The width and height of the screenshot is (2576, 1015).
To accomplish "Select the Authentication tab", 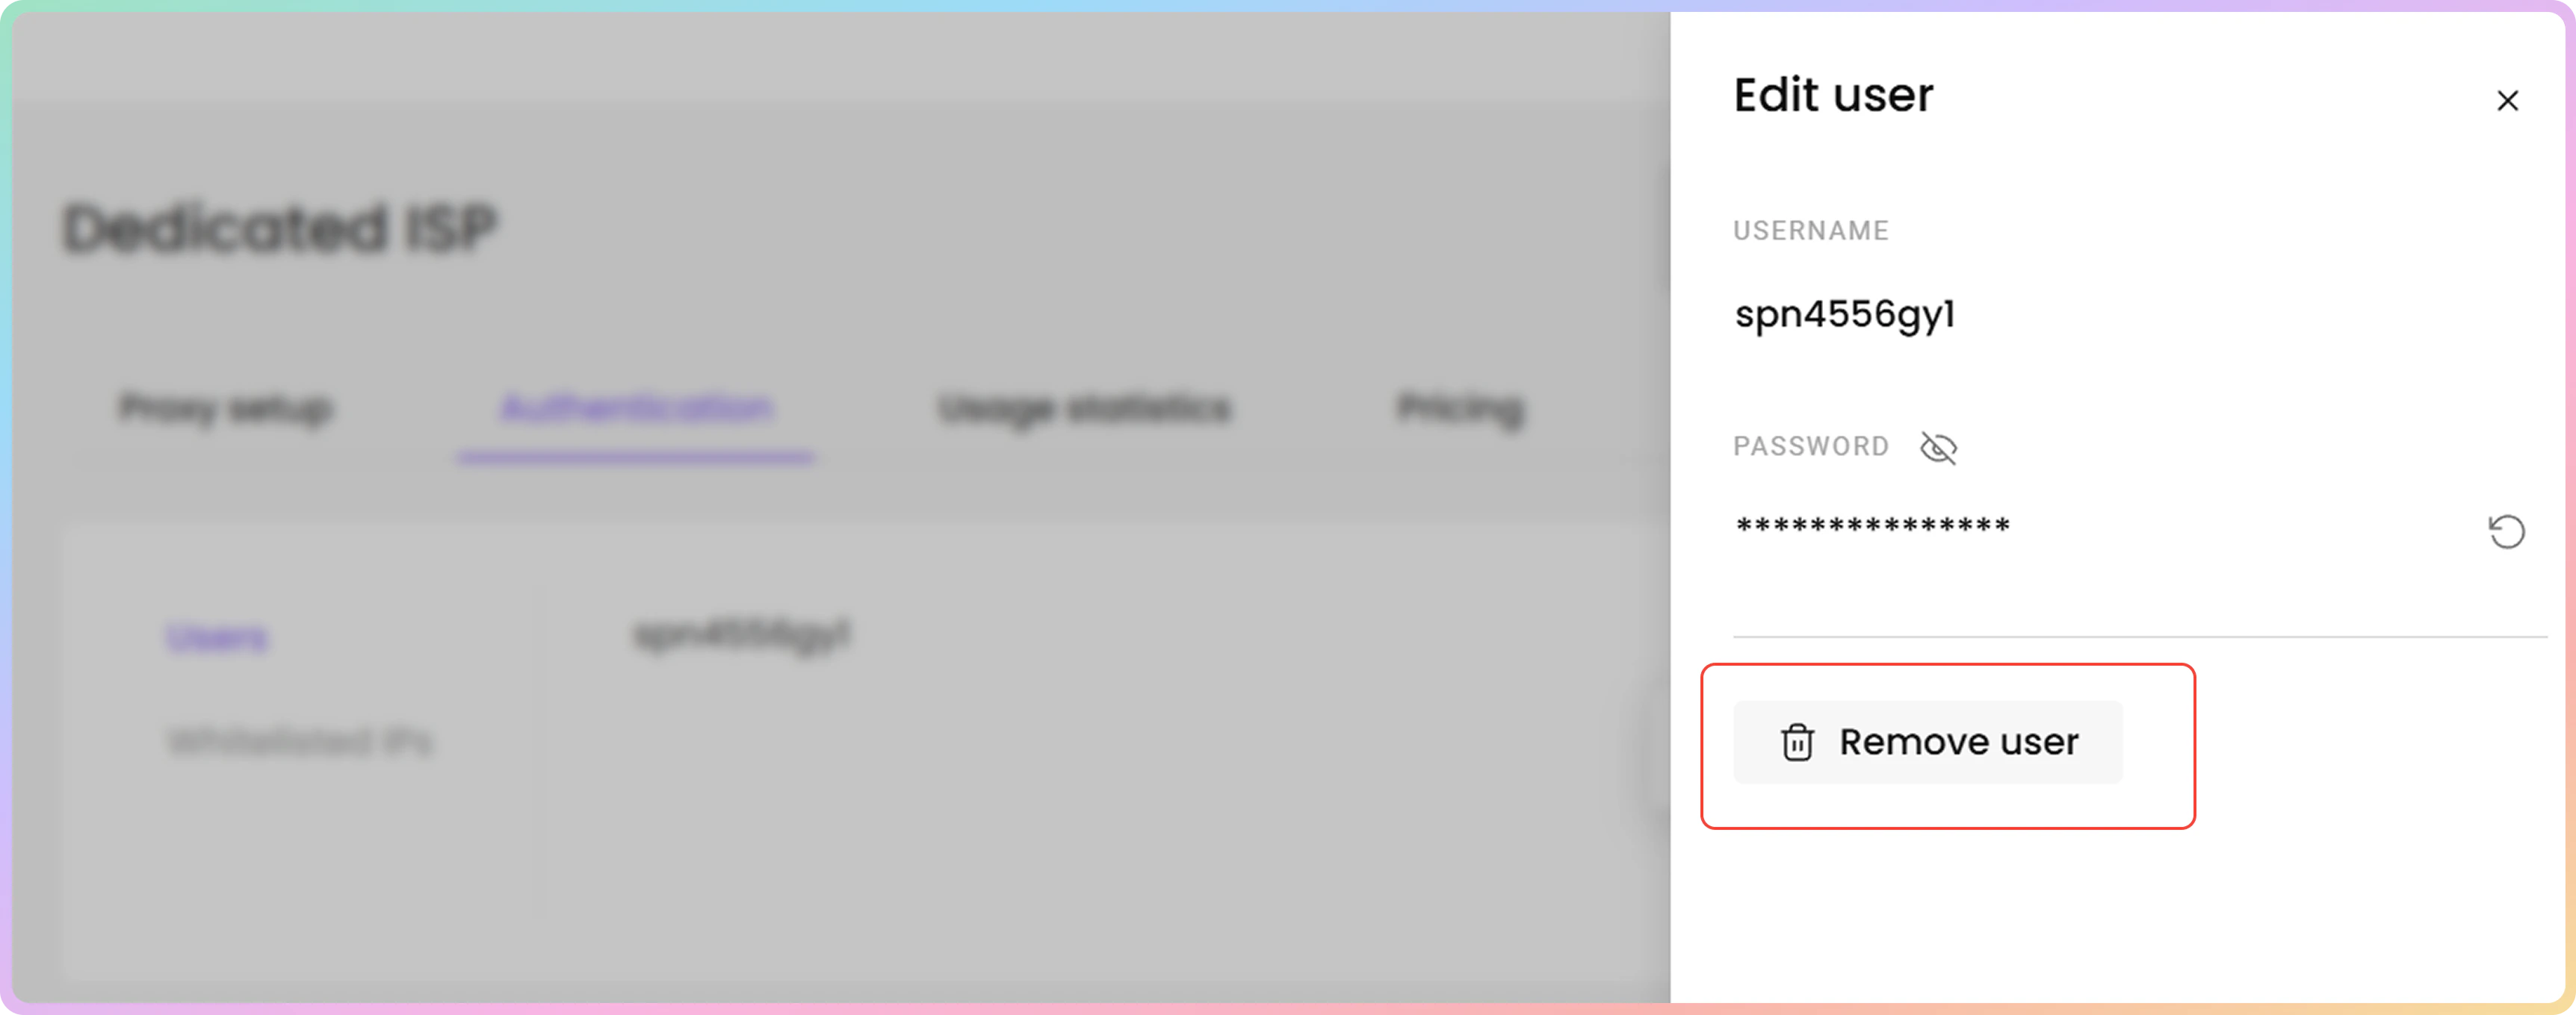I will click(x=636, y=408).
